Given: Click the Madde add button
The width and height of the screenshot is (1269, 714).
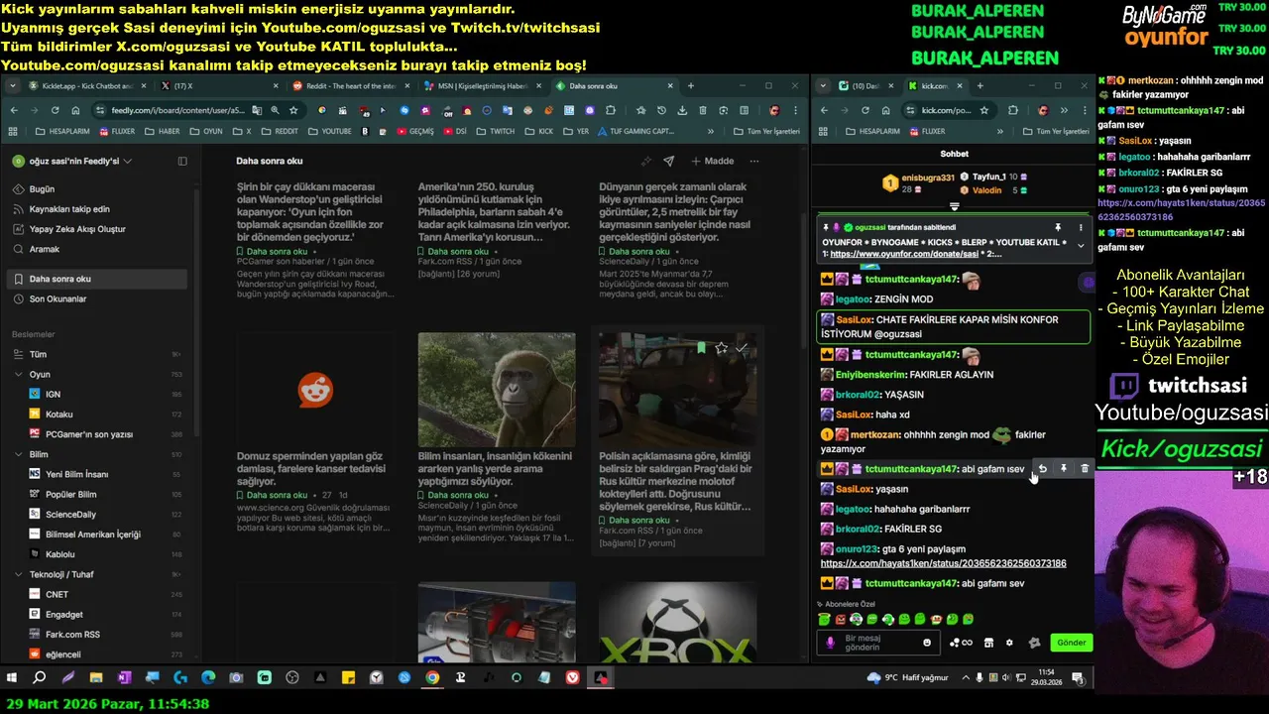Looking at the screenshot, I should click(712, 161).
